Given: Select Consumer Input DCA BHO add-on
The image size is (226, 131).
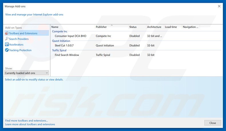Looking at the screenshot, I should click(70, 36).
